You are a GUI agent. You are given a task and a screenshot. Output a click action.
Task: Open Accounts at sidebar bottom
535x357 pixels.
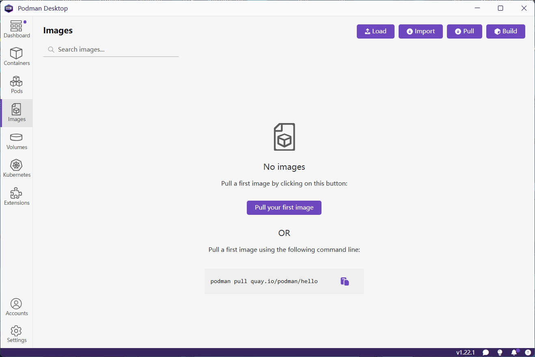[17, 307]
